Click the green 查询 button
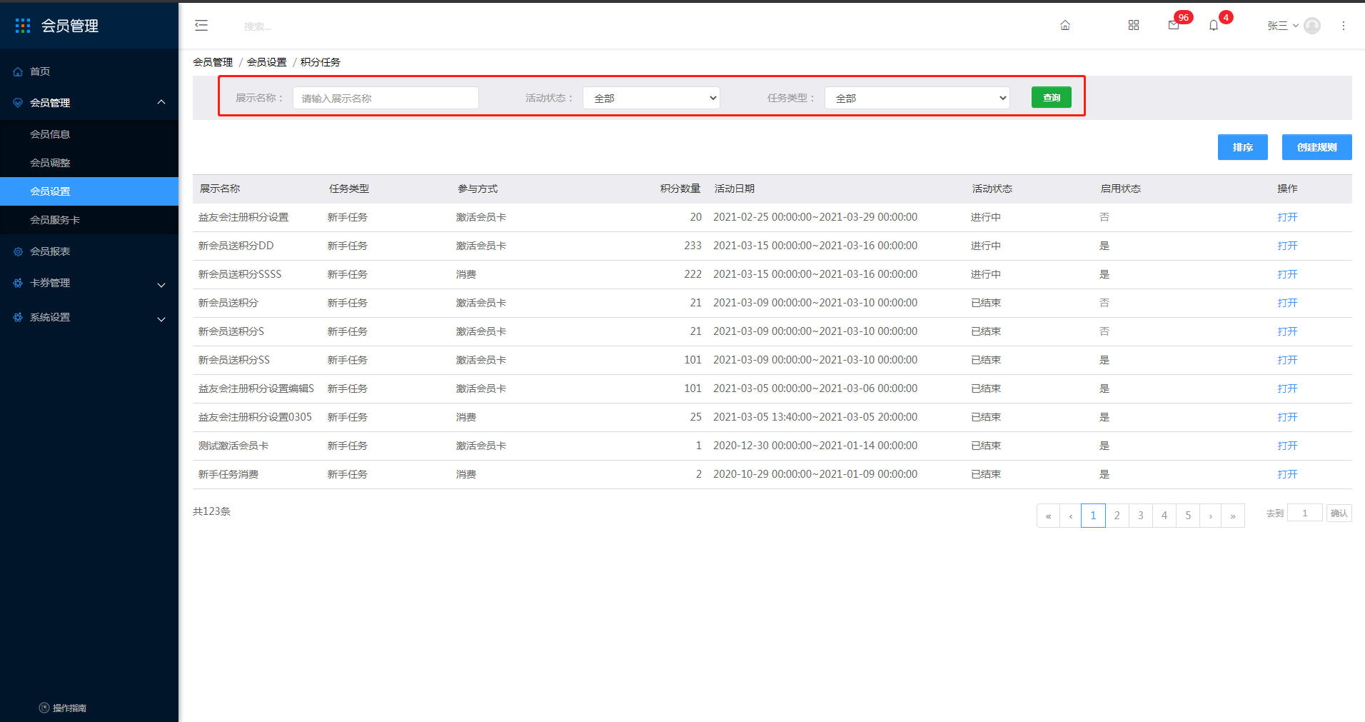The height and width of the screenshot is (722, 1365). pos(1052,97)
